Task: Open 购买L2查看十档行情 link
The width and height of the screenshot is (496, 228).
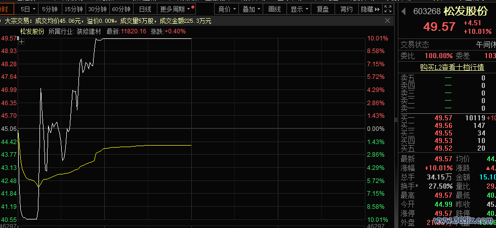Action: 452,67
